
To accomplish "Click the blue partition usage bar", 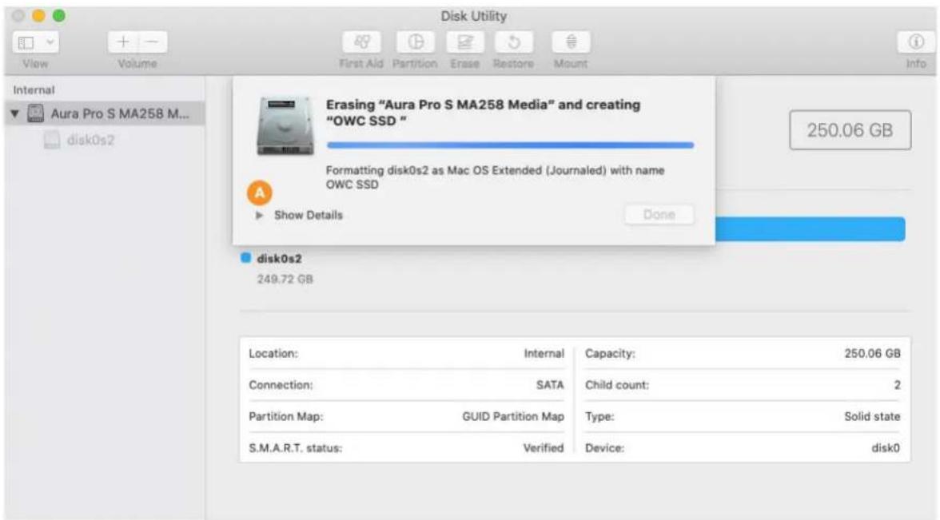I will (810, 229).
